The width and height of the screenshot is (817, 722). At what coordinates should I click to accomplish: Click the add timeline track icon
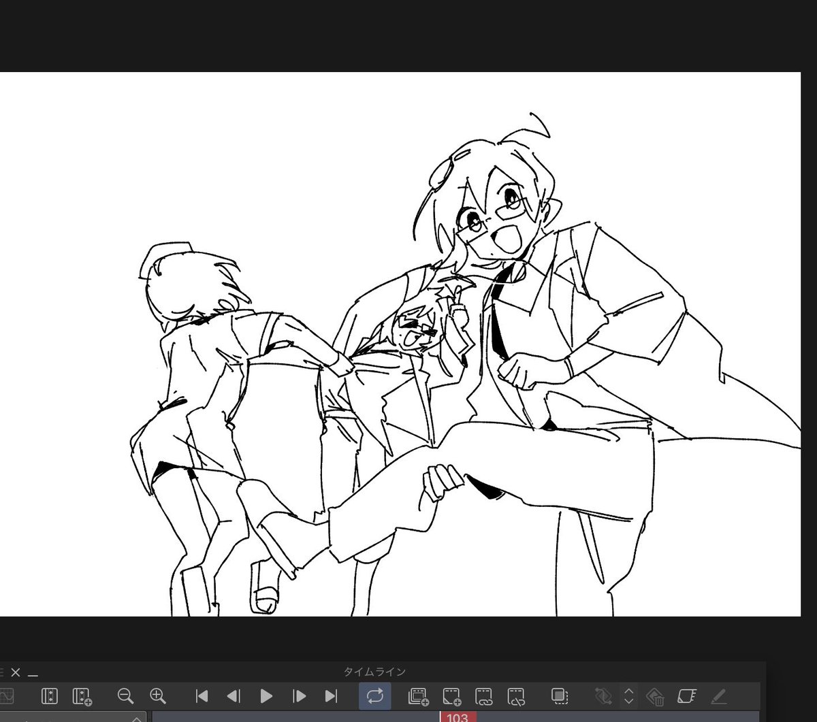pyautogui.click(x=82, y=695)
